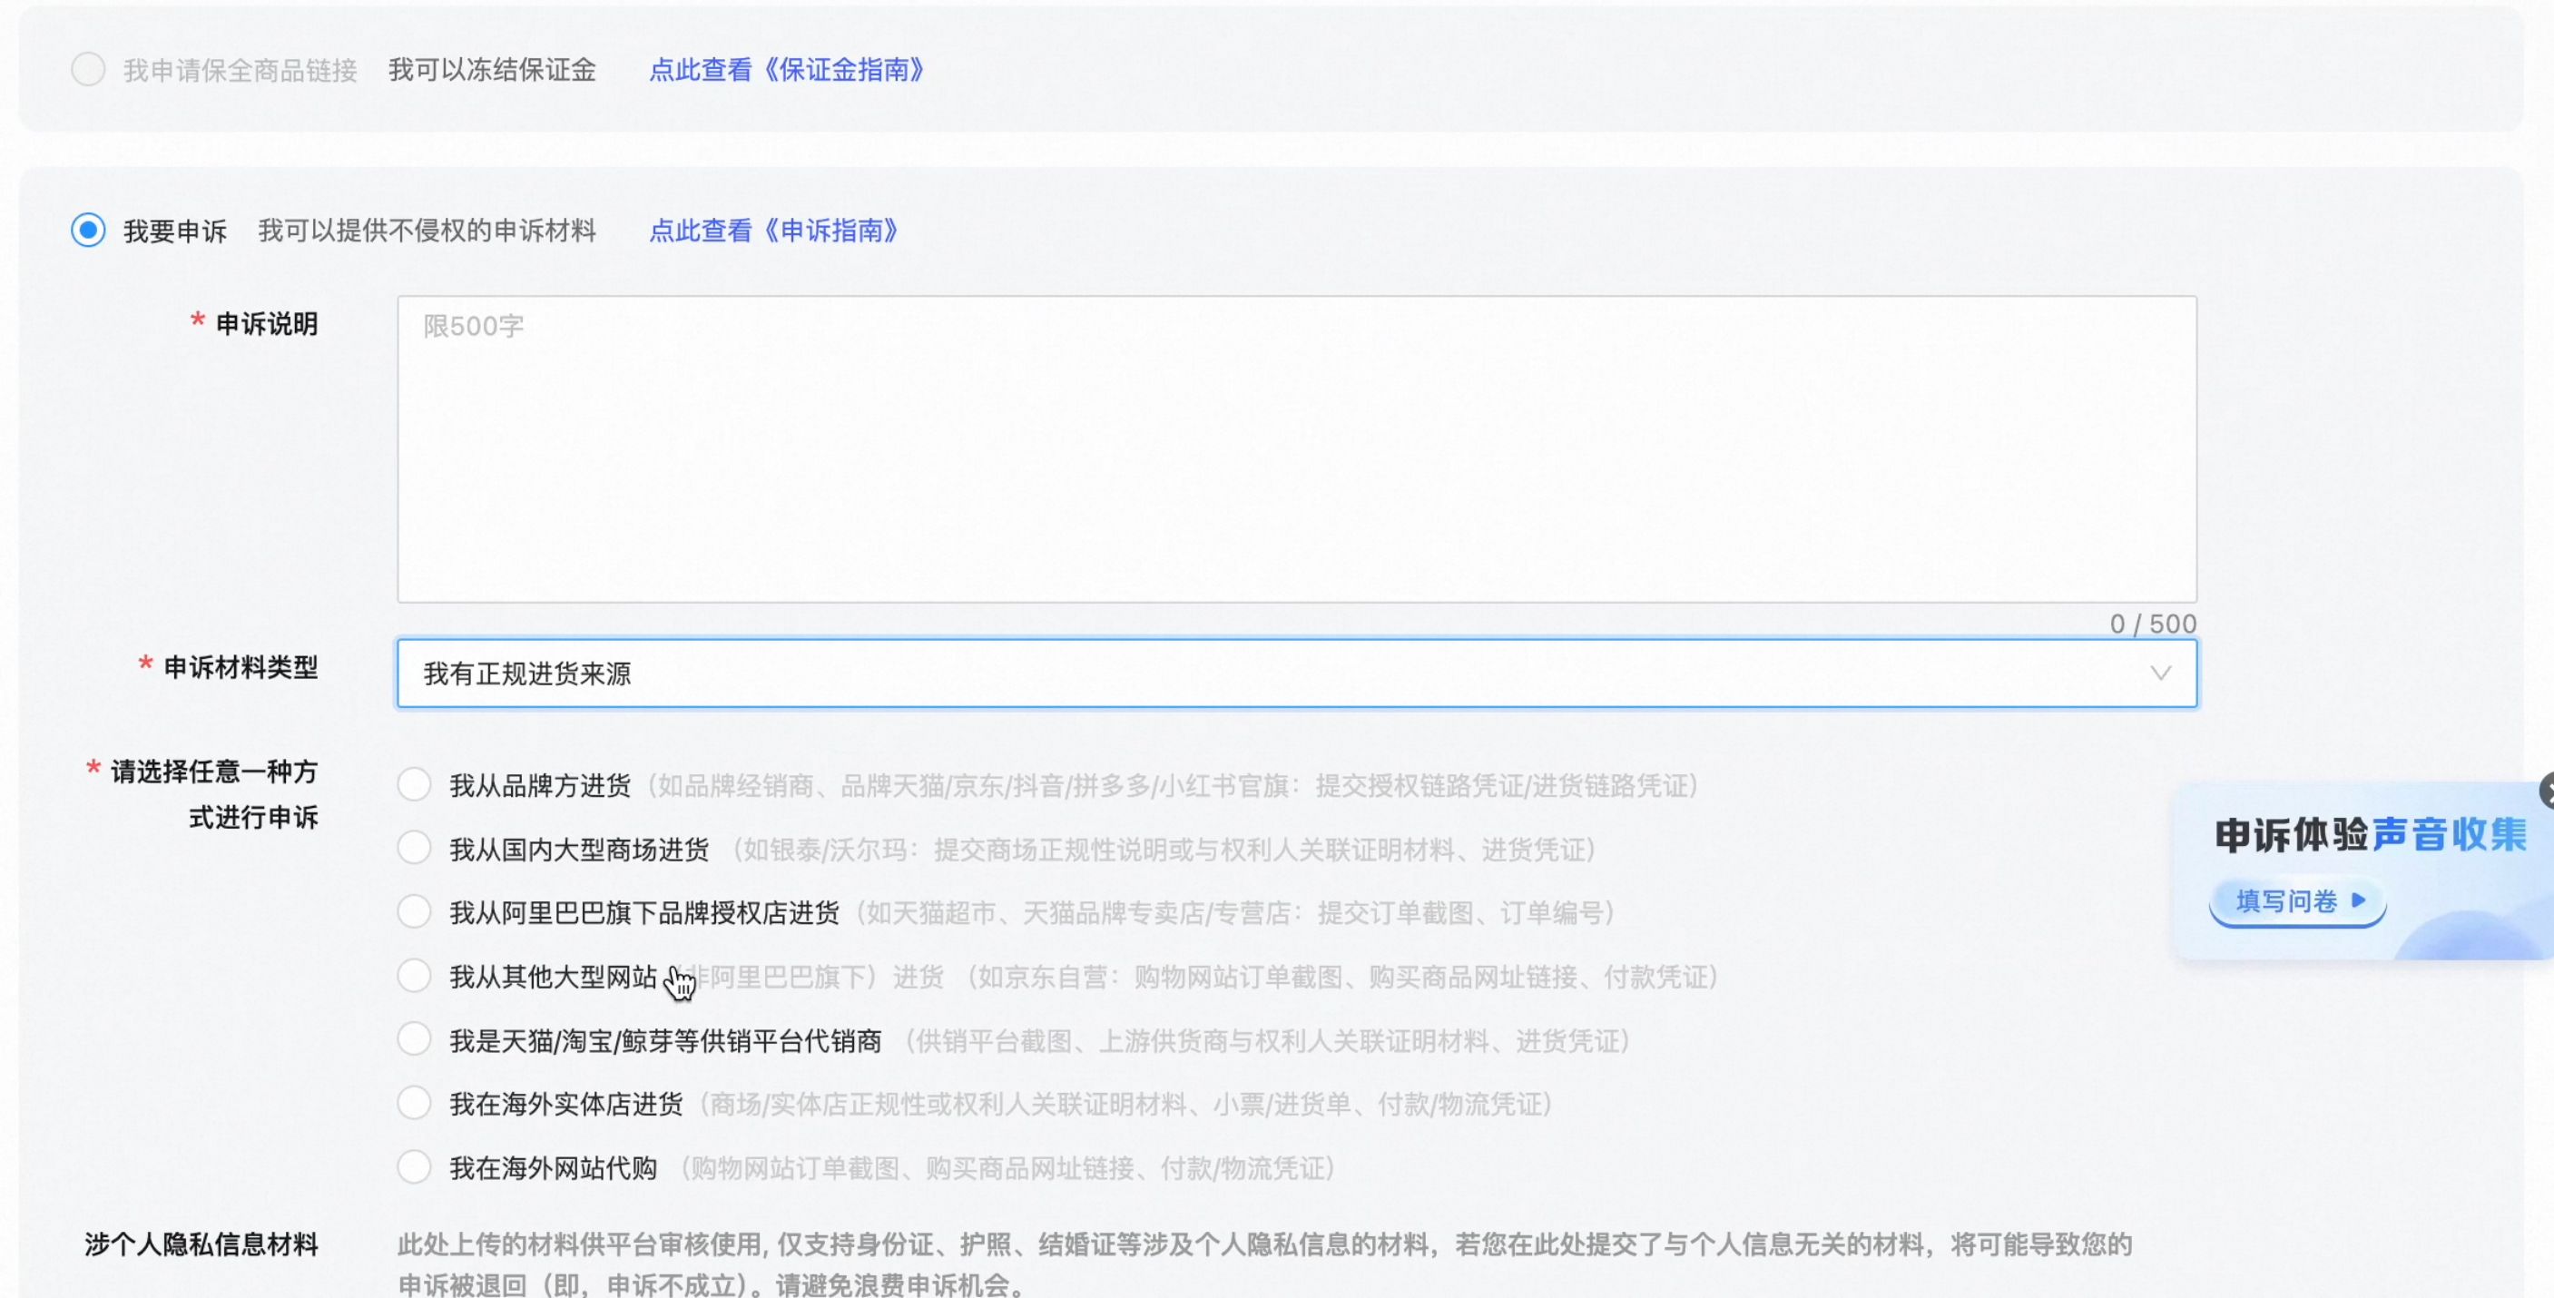
Task: Expand the dropdown chevron beside 我有正规进货来源
Action: (x=2160, y=674)
